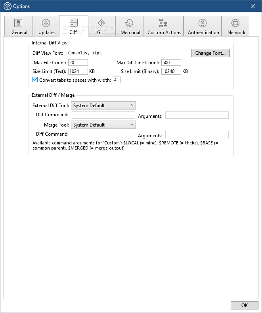Click the 'Consolas, 11pt' font text
This screenshot has width=262, height=313.
85,53
